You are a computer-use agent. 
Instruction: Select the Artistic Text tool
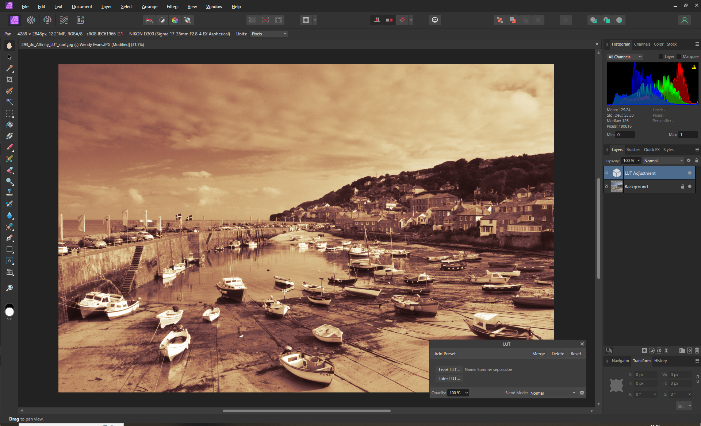[x=9, y=261]
